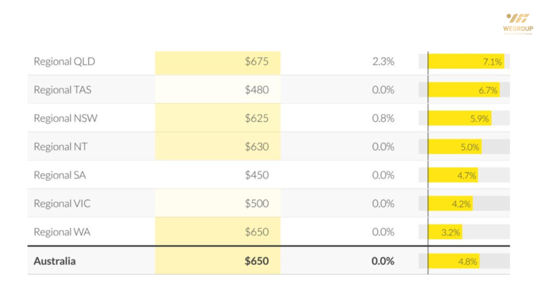This screenshot has width=543, height=305.
Task: Click the WEGROUP logo icon
Action: (x=518, y=19)
